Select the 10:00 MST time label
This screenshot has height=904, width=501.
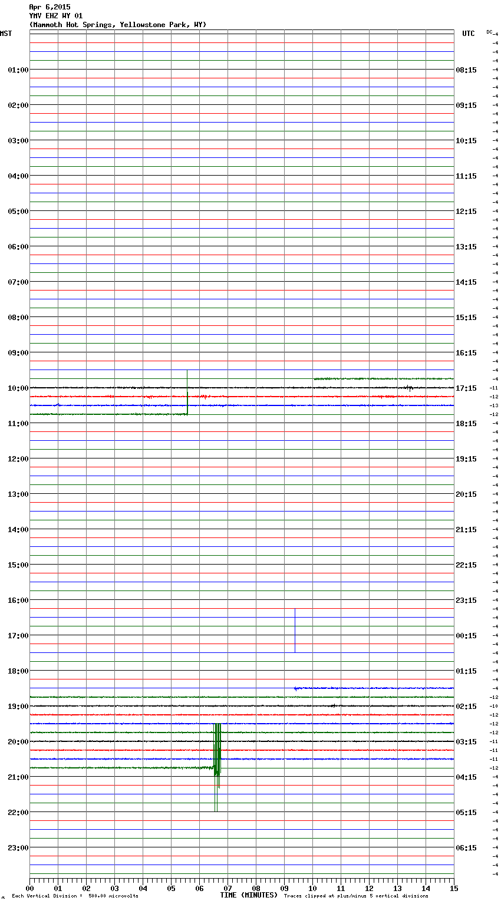point(18,388)
